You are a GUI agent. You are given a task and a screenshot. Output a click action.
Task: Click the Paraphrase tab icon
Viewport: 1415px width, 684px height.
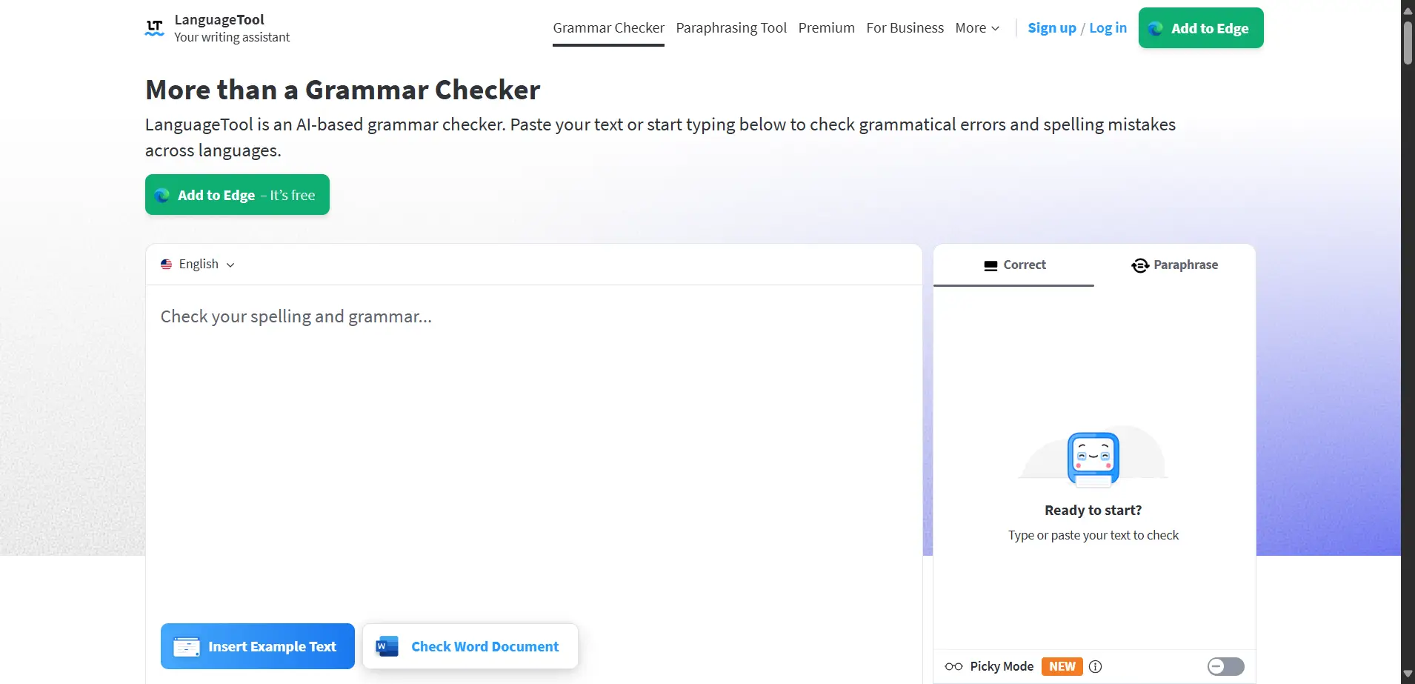[x=1140, y=265]
